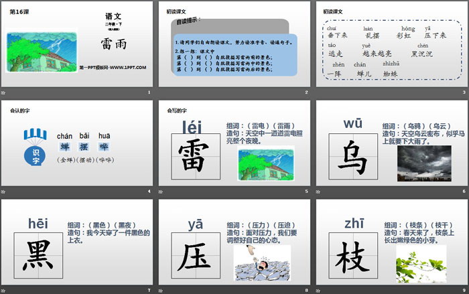Image resolution: width=469 pixels, height=294 pixels.
Task: Click the 组词 (枝条)(枝干) text on slide 9
Action: coord(419,225)
